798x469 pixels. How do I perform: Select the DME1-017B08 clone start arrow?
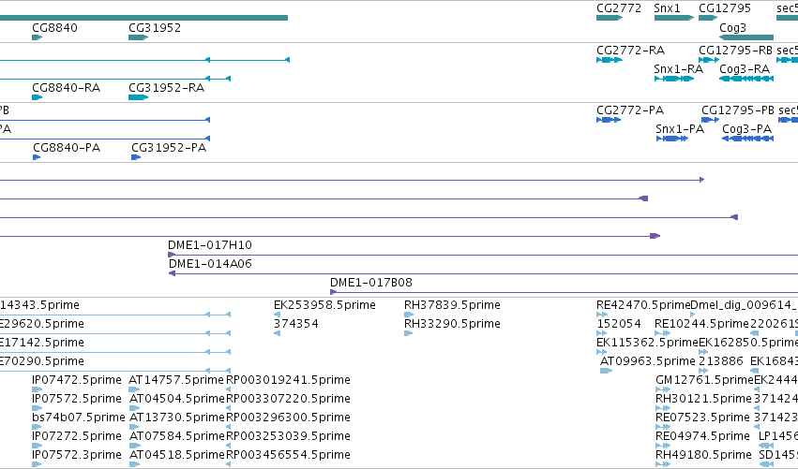point(333,292)
